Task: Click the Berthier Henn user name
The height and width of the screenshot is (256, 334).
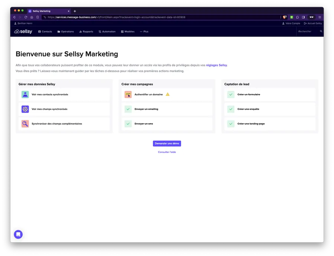Action: click(x=23, y=23)
